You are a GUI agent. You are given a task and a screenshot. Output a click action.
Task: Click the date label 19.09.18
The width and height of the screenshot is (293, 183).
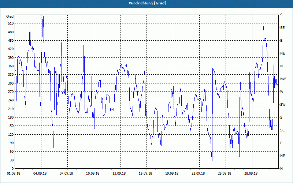tap(172, 173)
